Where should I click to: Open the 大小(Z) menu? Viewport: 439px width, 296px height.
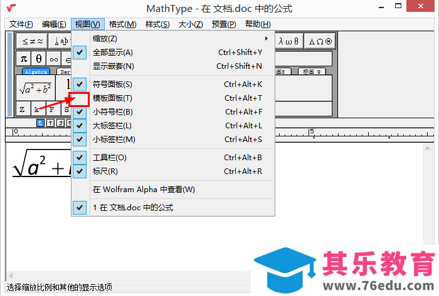tap(191, 24)
